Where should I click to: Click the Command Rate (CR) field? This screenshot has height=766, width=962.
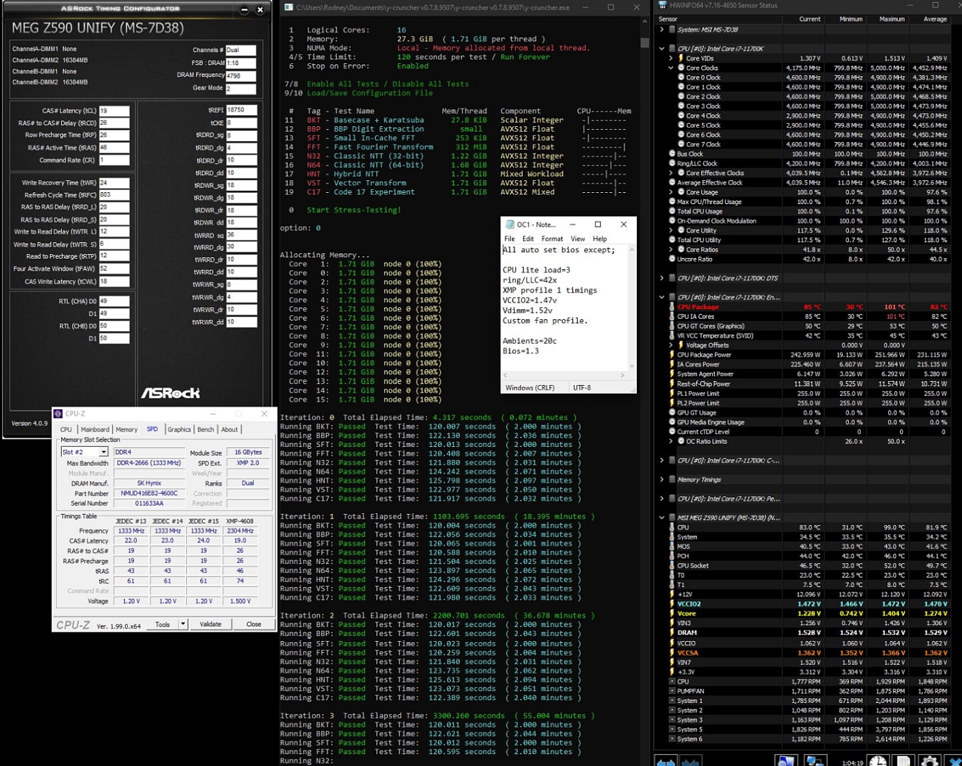pyautogui.click(x=114, y=160)
